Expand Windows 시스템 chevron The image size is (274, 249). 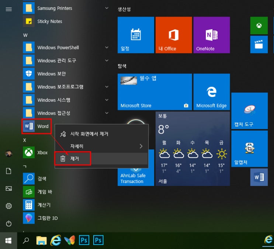107,100
